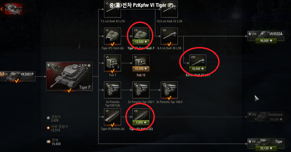Select the 7,5 cm KwK 42 L/70 gun module
The image size is (291, 152).
112,9
